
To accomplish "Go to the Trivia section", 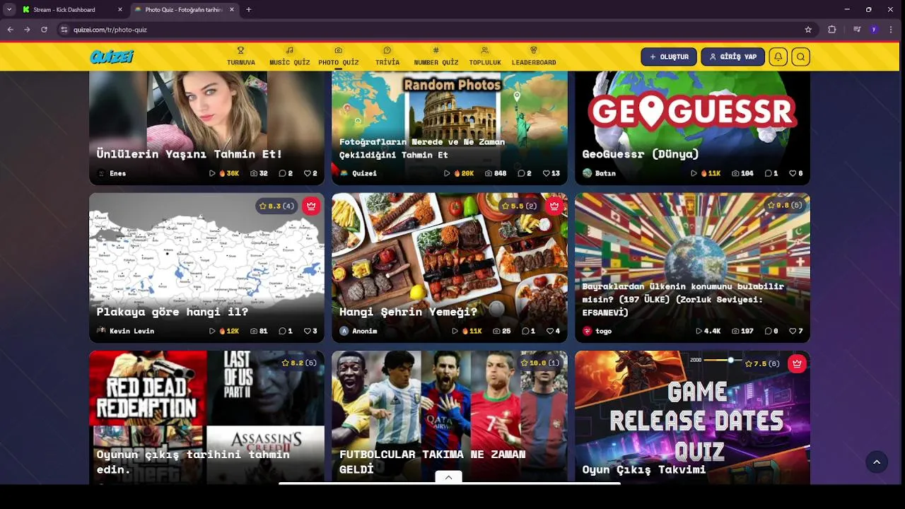I will pyautogui.click(x=387, y=57).
